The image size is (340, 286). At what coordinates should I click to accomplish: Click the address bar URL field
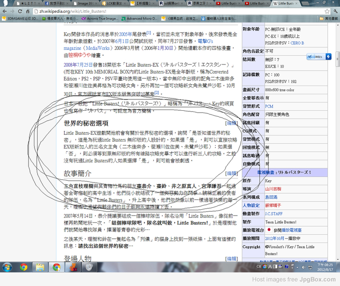coord(136,11)
